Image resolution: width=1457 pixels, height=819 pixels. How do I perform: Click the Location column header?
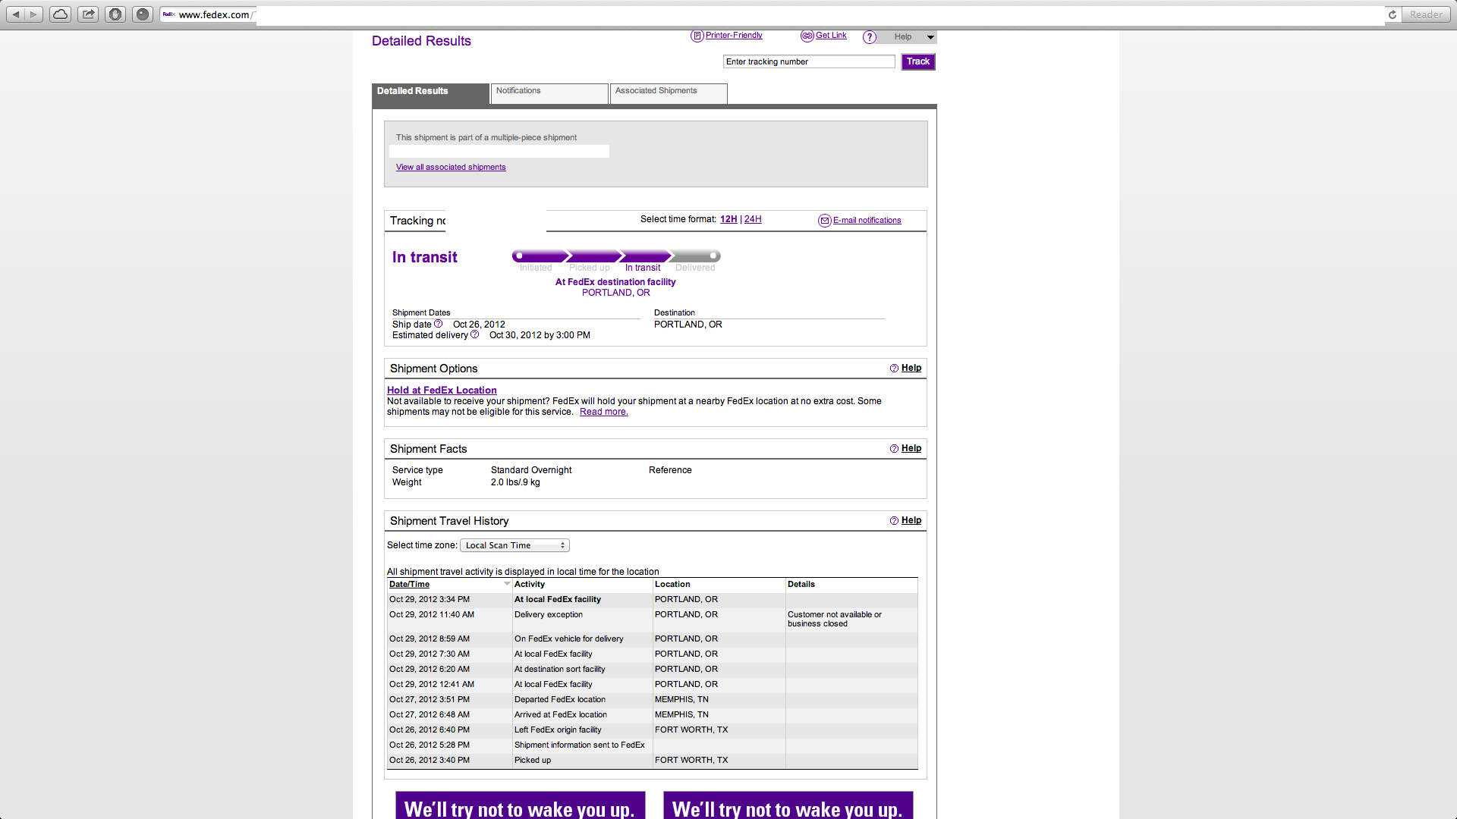pos(672,584)
